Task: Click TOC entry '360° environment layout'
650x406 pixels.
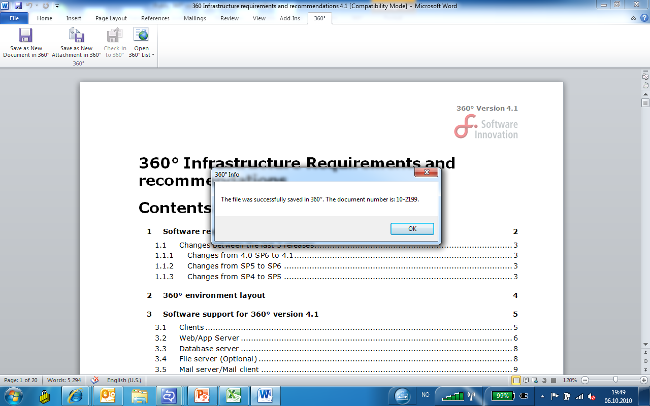Action: pyautogui.click(x=214, y=295)
